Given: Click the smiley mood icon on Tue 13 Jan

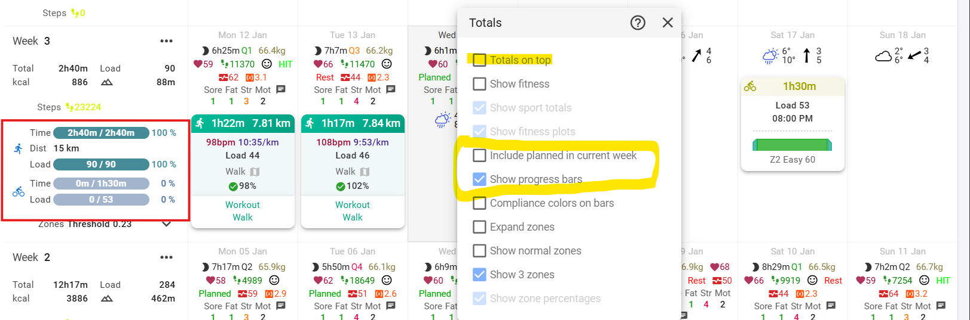Looking at the screenshot, I should (387, 64).
